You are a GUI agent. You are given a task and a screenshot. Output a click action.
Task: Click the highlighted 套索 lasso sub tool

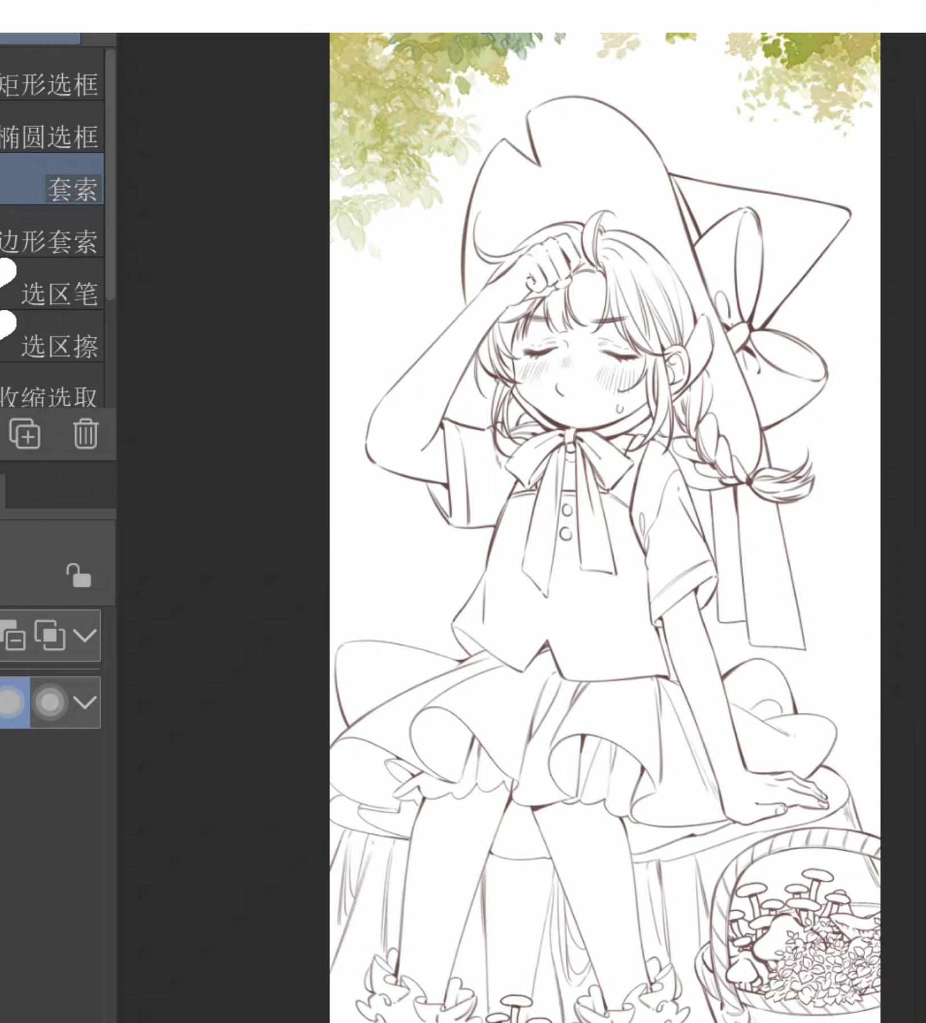(51, 189)
